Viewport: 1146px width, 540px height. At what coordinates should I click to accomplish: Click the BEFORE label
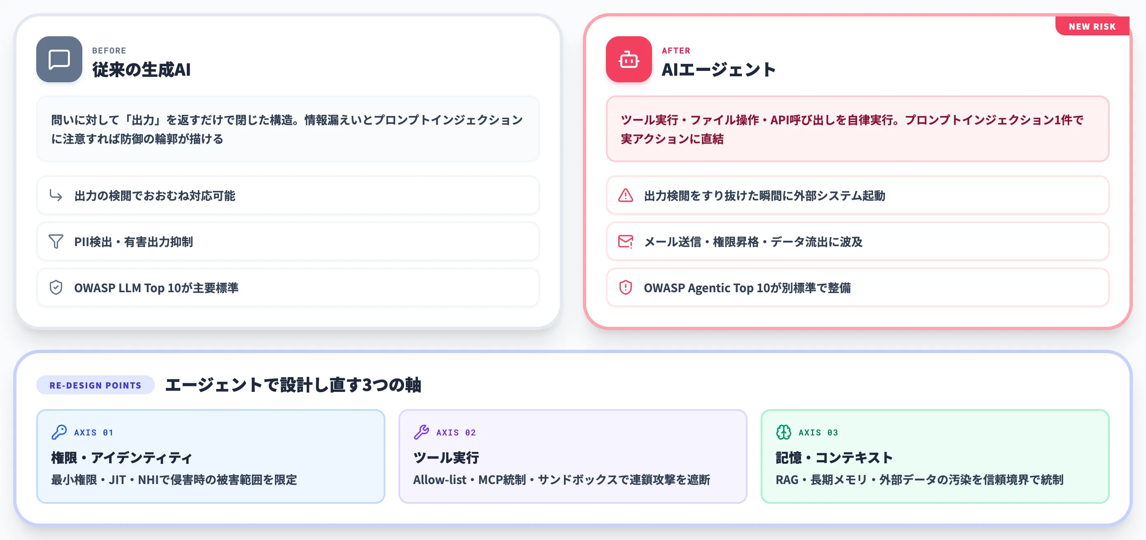point(109,51)
